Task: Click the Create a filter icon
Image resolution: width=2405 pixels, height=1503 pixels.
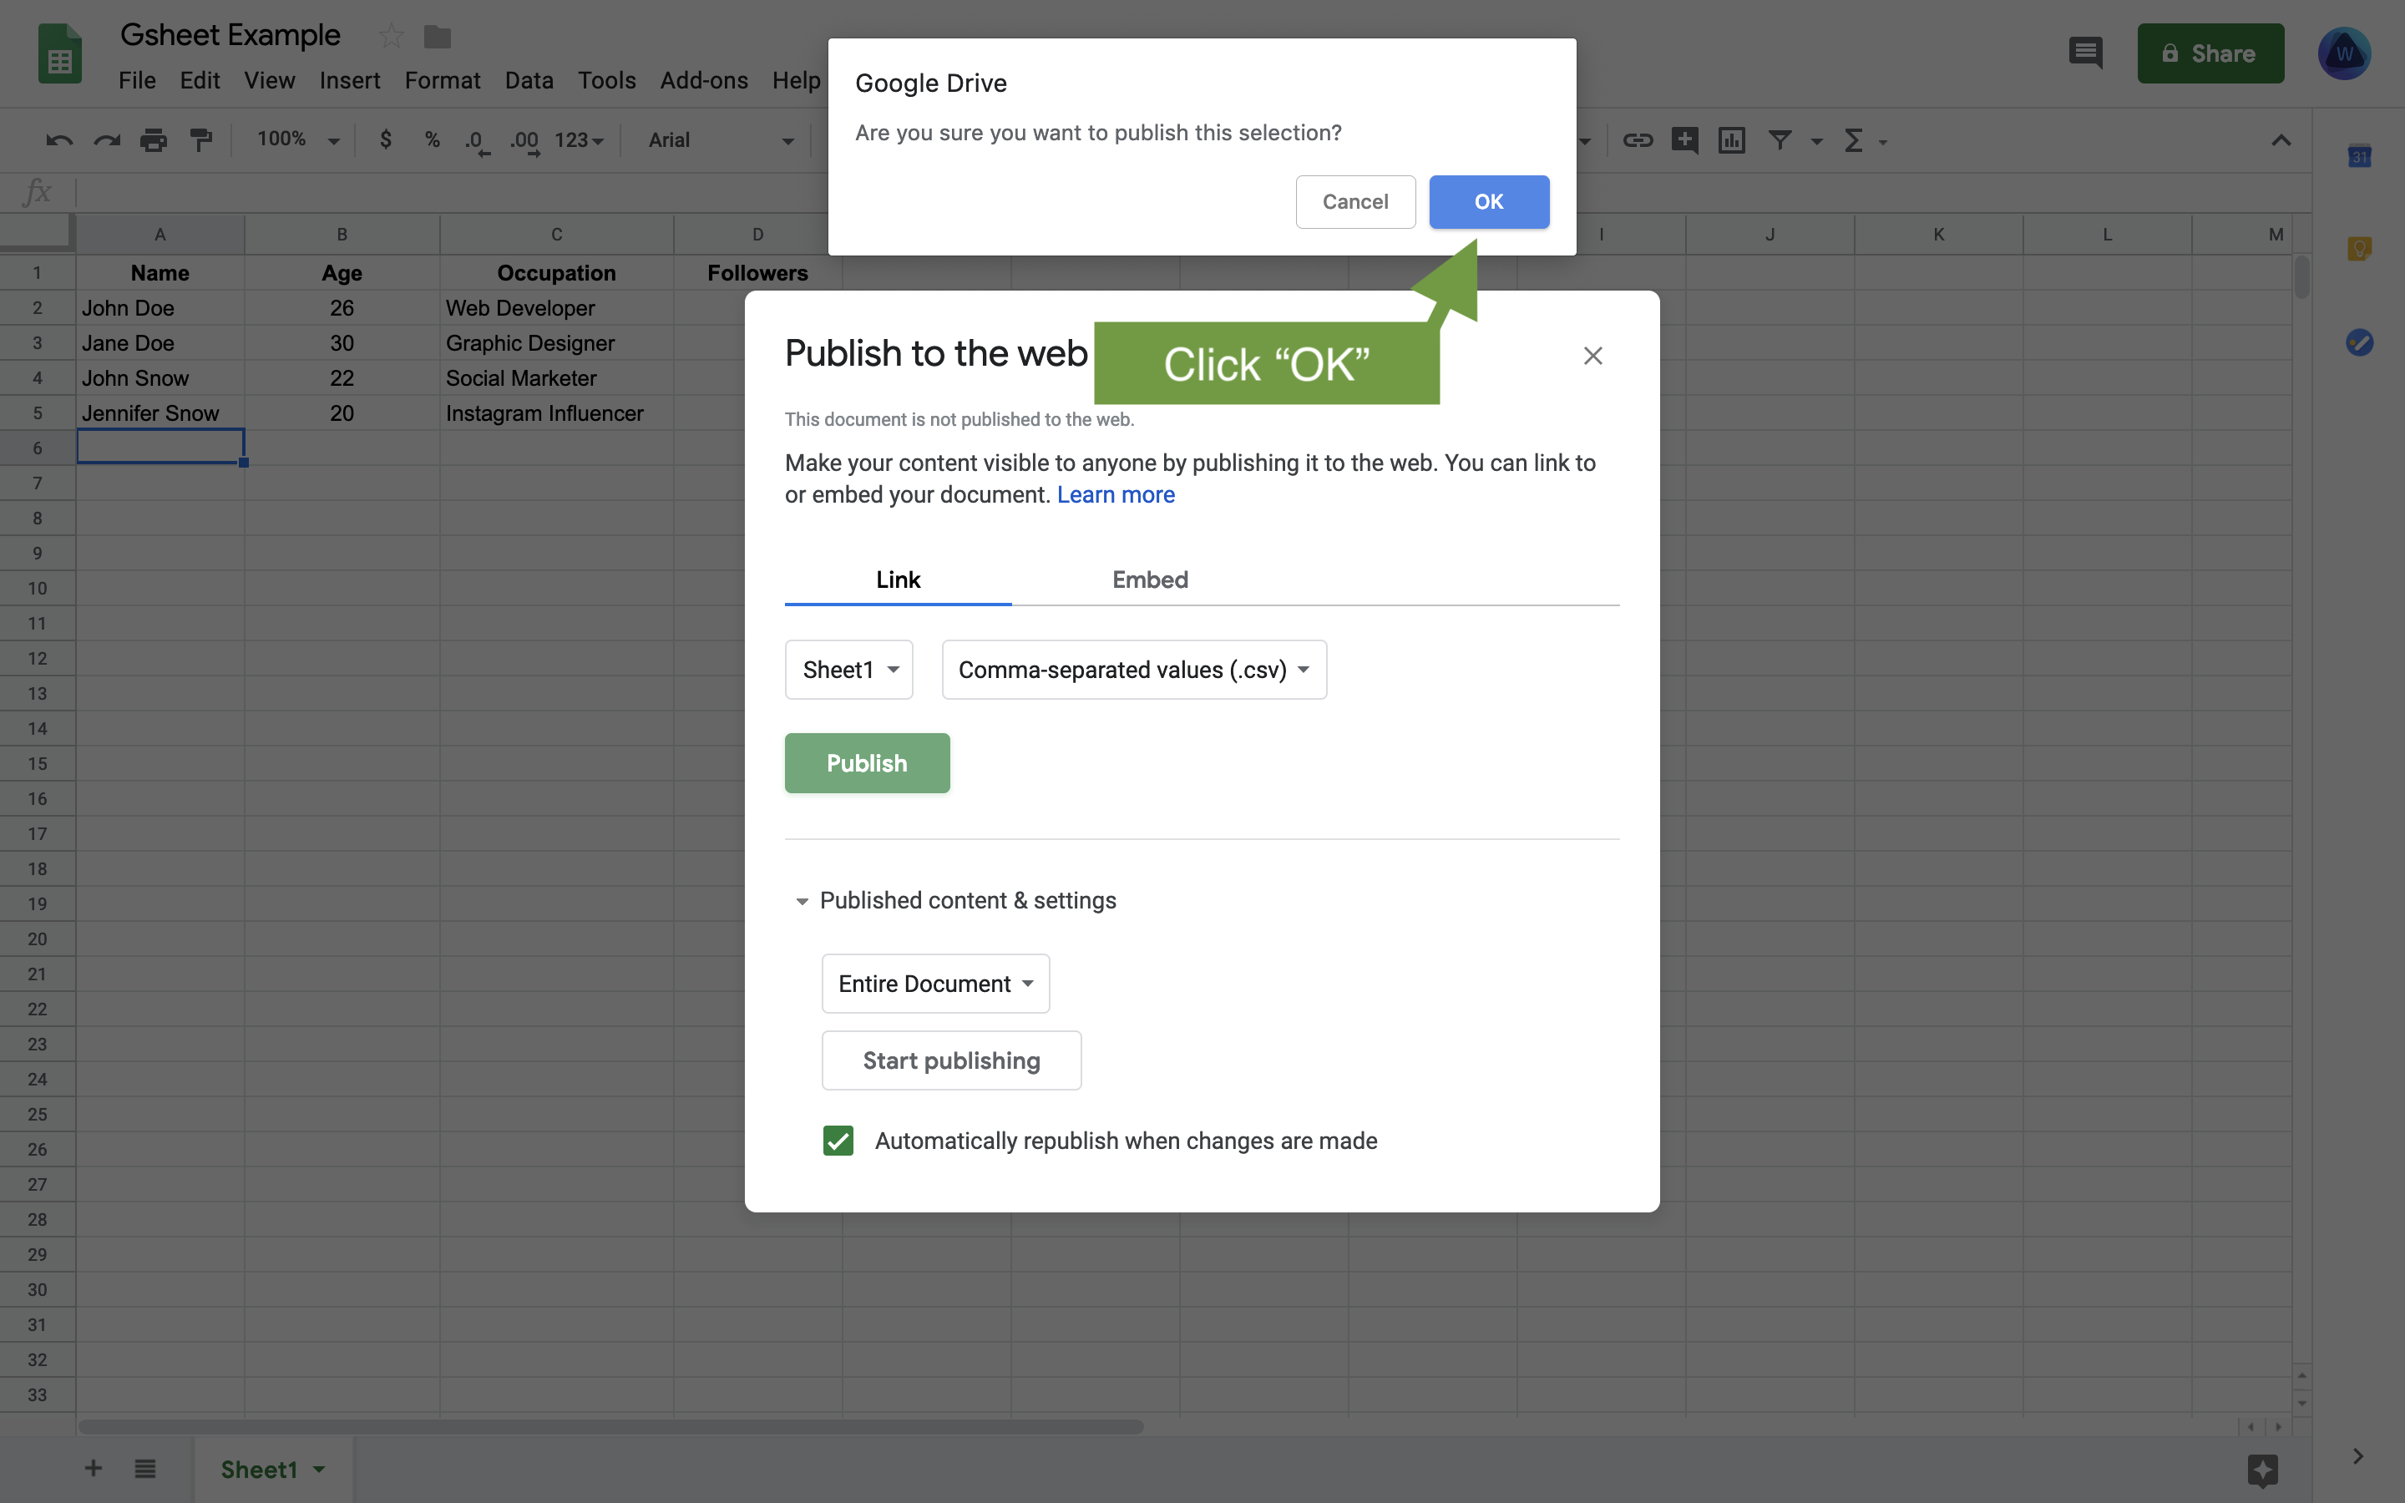Action: tap(1780, 140)
